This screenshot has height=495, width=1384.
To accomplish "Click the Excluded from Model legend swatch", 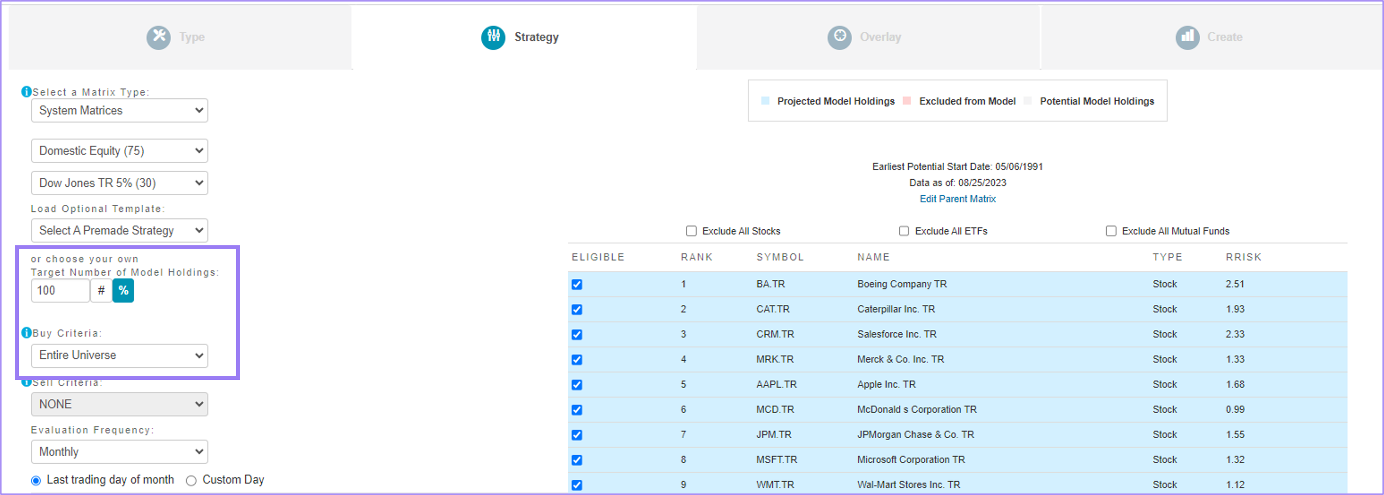I will tap(907, 101).
